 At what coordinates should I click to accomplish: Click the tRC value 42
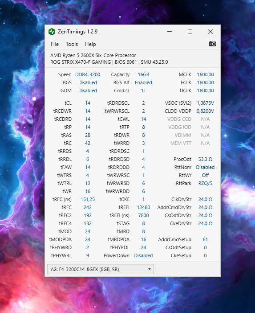(x=88, y=143)
